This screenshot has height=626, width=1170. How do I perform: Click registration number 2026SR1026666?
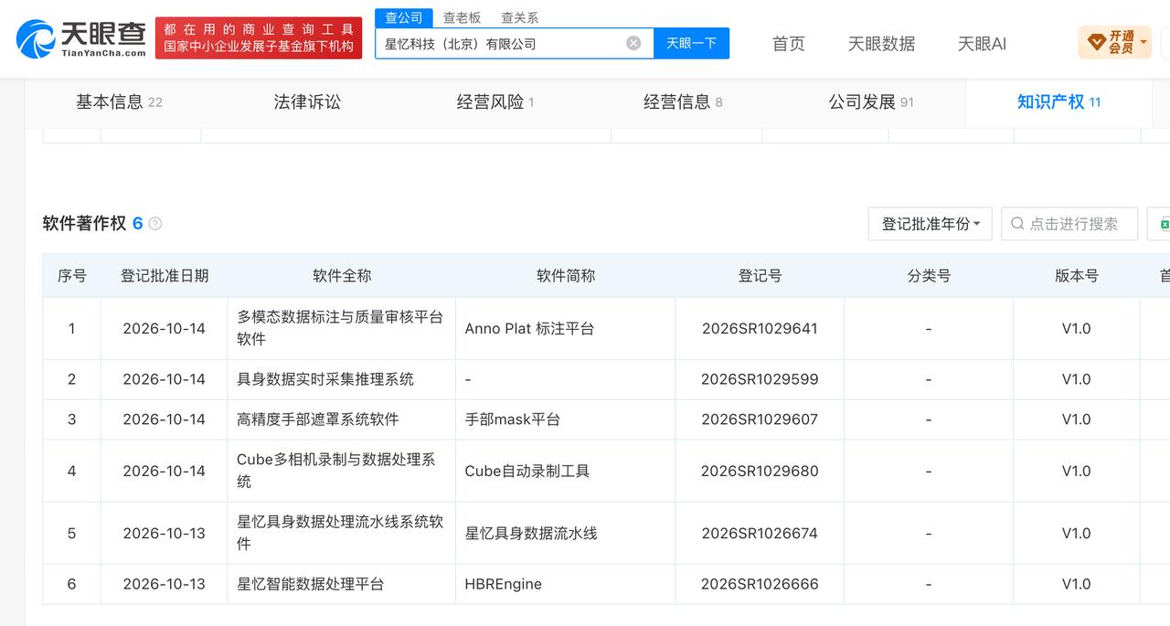(x=760, y=584)
